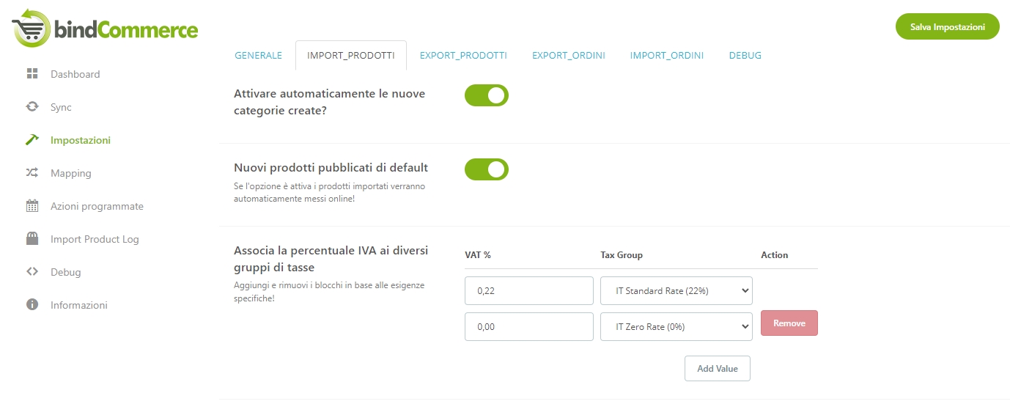Go to the GENERALE tab
1010x404 pixels.
[x=258, y=56]
